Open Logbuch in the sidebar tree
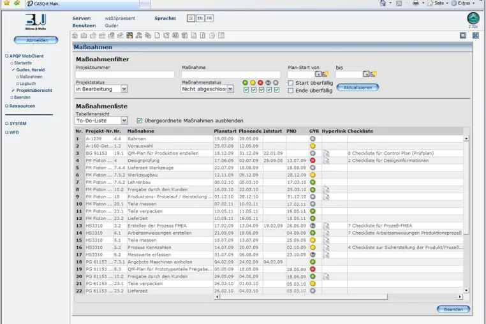486x324 pixels. point(27,84)
